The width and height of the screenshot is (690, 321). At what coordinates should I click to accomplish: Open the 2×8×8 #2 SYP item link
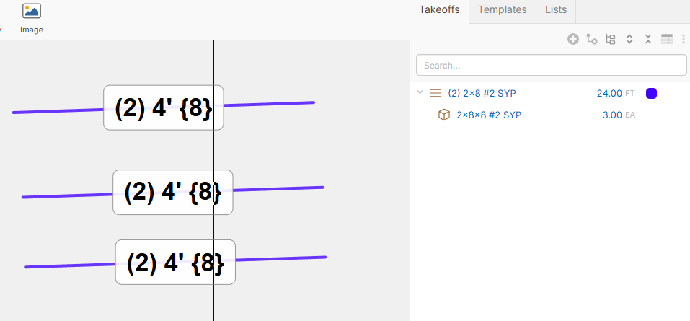pyautogui.click(x=489, y=115)
